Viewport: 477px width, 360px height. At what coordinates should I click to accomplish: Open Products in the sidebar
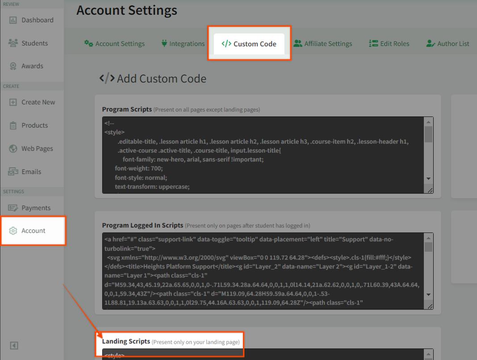pyautogui.click(x=32, y=125)
